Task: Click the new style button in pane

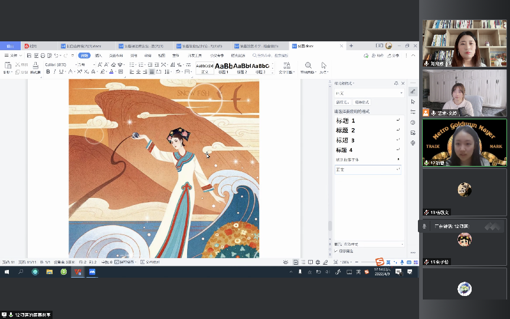Action: [x=343, y=102]
